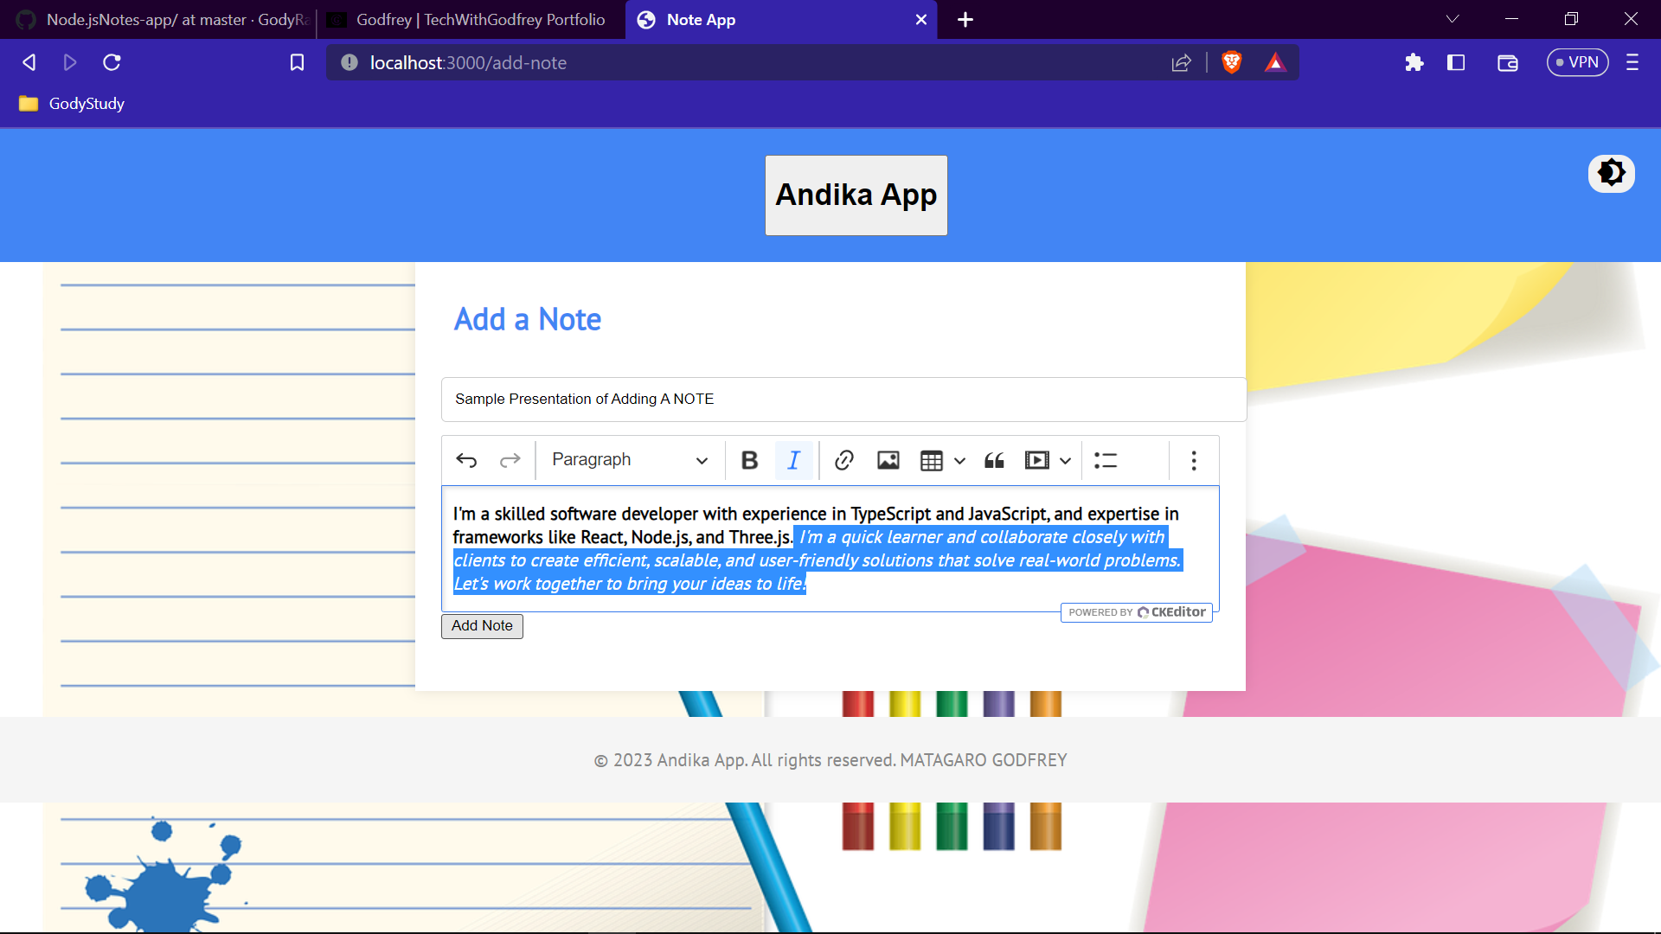Viewport: 1661px width, 934px height.
Task: Click the insert link icon
Action: (x=844, y=460)
